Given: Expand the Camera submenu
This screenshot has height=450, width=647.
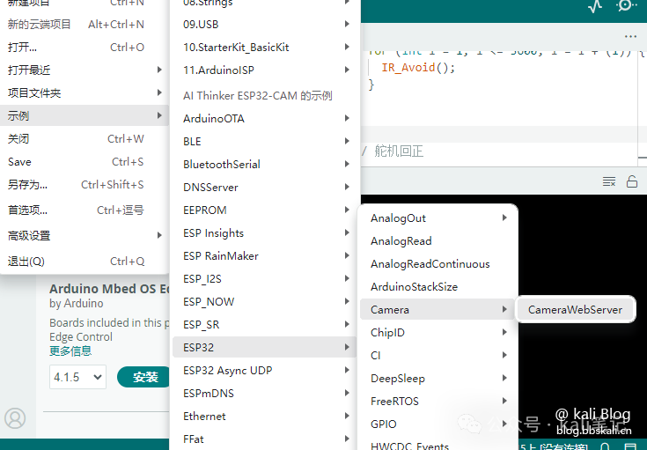Looking at the screenshot, I should pyautogui.click(x=437, y=310).
